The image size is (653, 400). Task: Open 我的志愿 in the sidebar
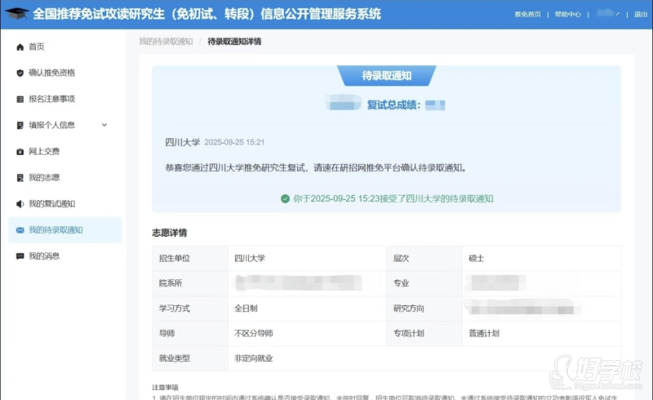[x=44, y=177]
